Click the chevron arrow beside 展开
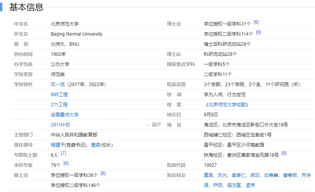Viewport: 315px width, 192px height. pos(148,125)
